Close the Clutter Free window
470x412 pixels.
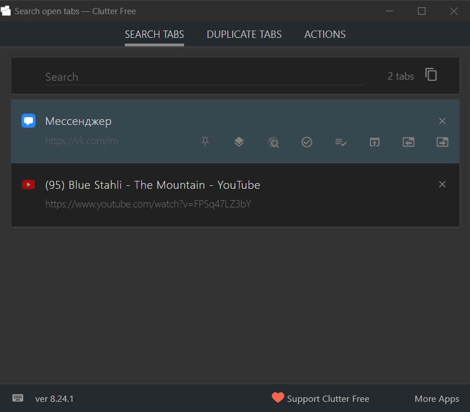454,11
